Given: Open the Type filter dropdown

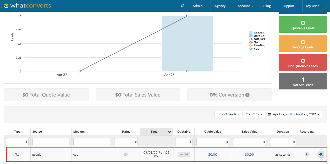Looking at the screenshot, I should 17,142.
